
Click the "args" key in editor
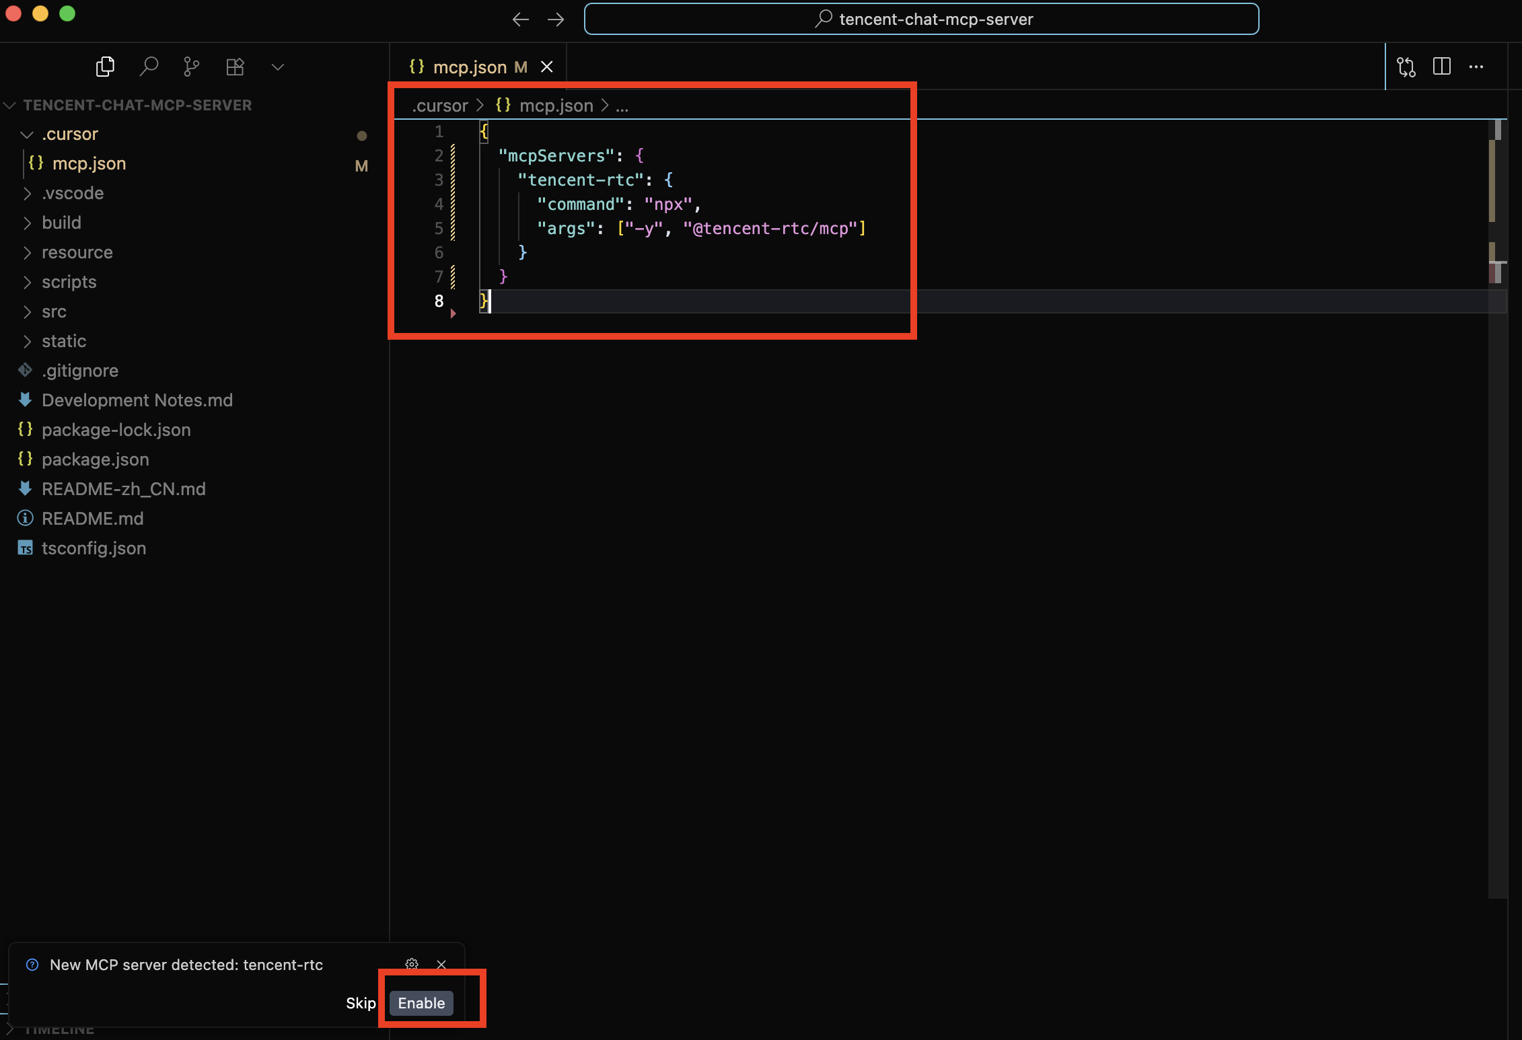click(566, 228)
